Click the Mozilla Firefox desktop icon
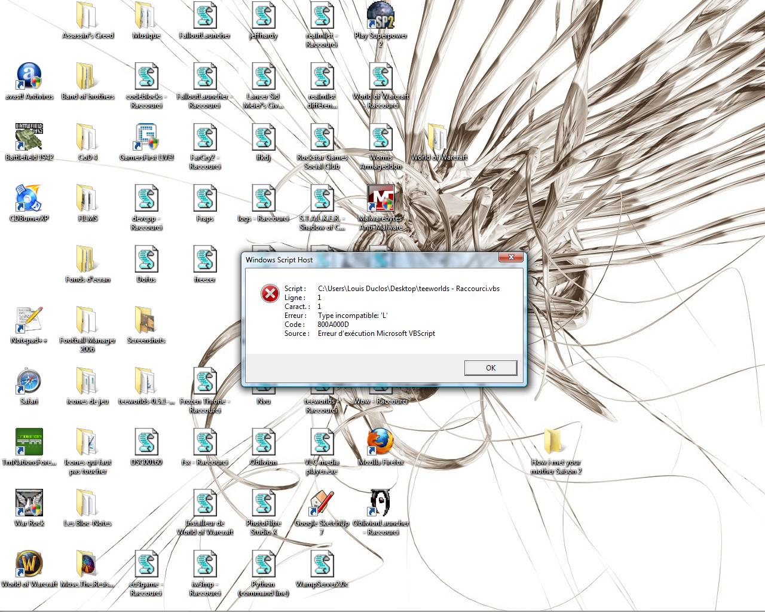Image resolution: width=765 pixels, height=612 pixels. click(x=380, y=443)
